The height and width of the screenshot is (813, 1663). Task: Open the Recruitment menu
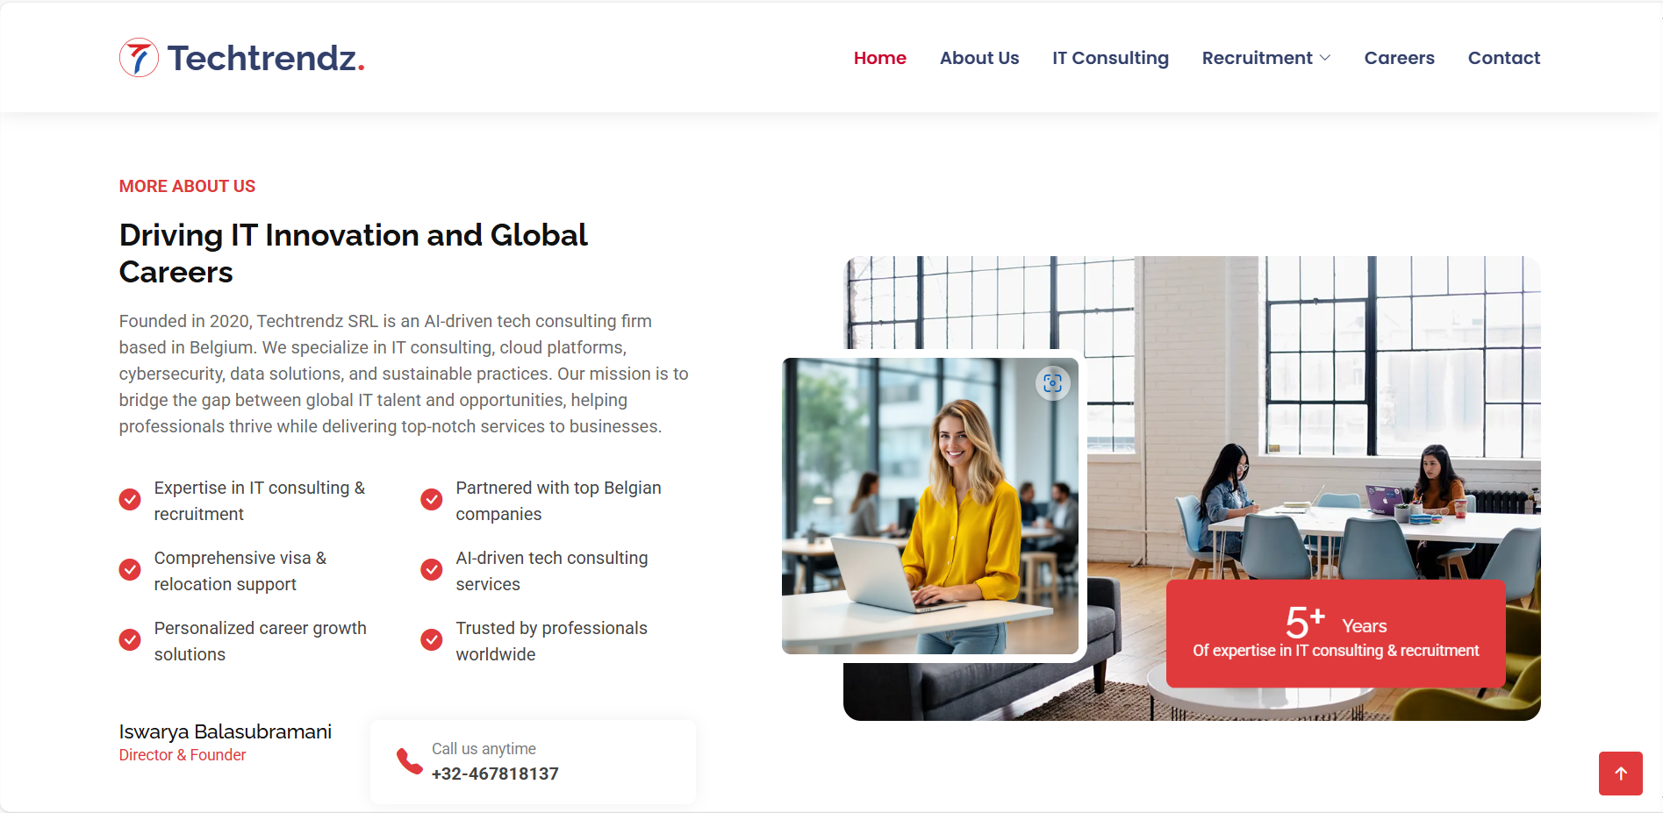tap(1257, 58)
